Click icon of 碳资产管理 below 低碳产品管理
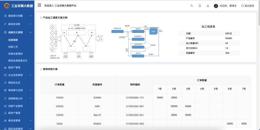This screenshot has width=260, height=130. point(5,113)
